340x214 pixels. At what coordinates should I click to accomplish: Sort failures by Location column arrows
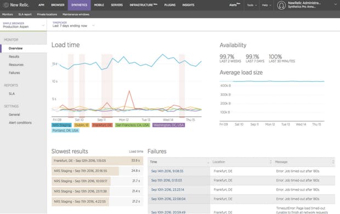pyautogui.click(x=270, y=162)
